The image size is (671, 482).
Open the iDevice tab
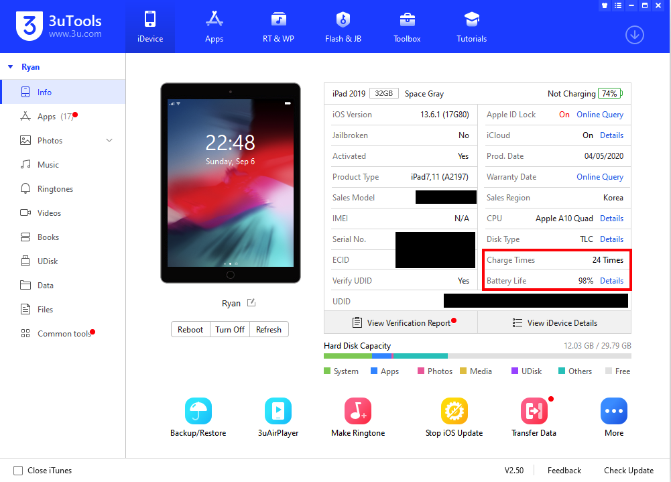click(x=150, y=27)
